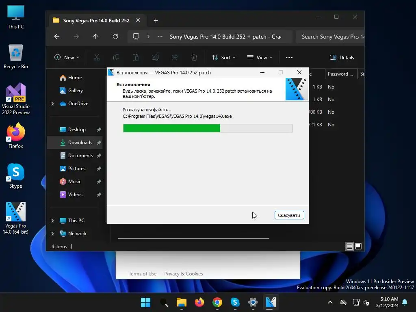Unpin Downloads using its pin icon
This screenshot has width=416, height=312.
click(99, 143)
